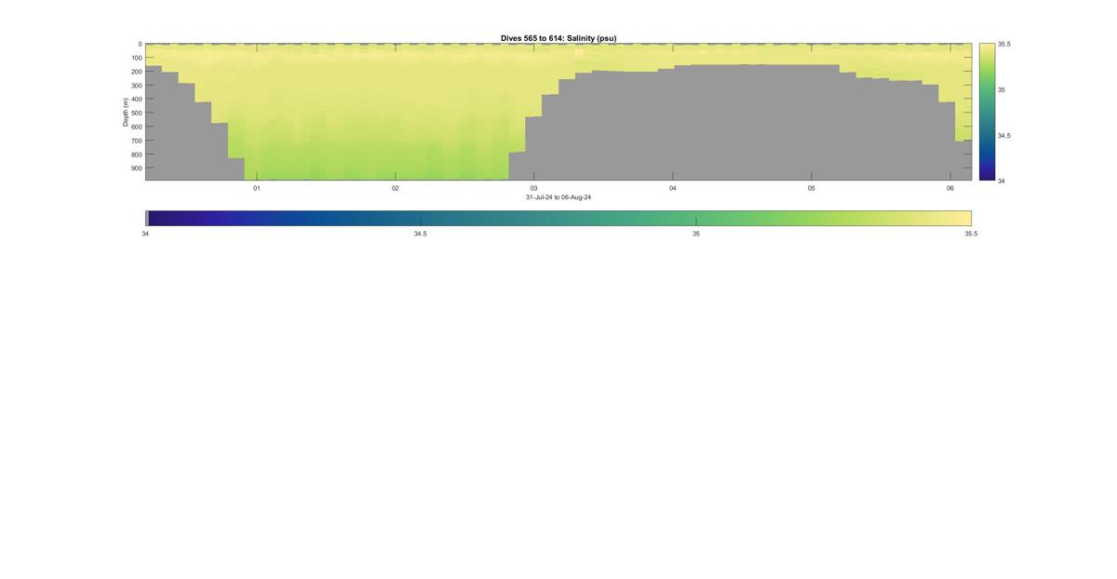Click the "34.5" label on the vertical colorbar

click(1004, 136)
